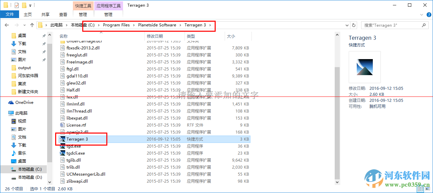
Task: Open the 文件 menu
Action: tap(10, 14)
